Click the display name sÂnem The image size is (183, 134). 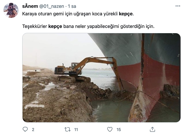point(30,6)
